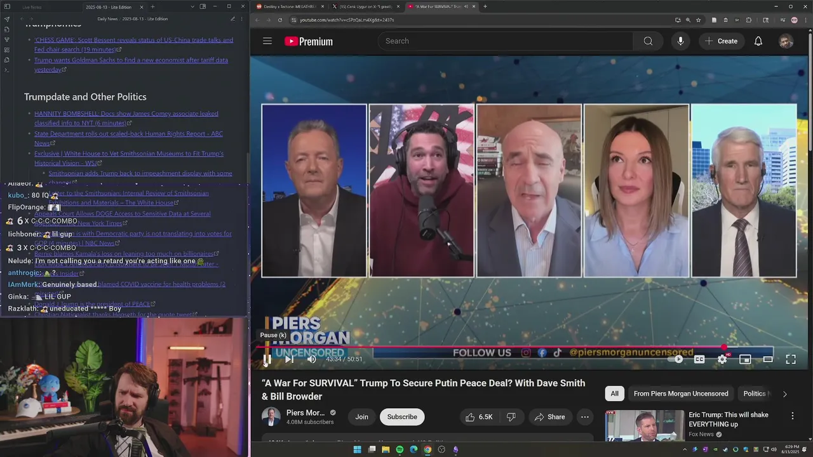Screen dimensions: 813x457
Task: Open quick switcher paper plane icon
Action: (x=6, y=19)
